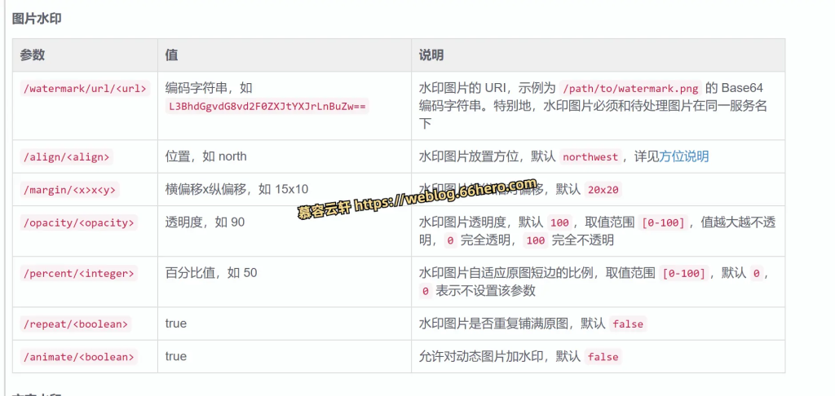The height and width of the screenshot is (396, 835).
Task: Click the 百分比值，如 50 value cell
Action: coord(211,273)
